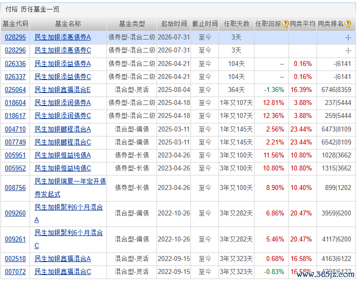This screenshot has height=282, width=358.
Task: Select the 237|5444 ranking cell
Action: click(x=338, y=103)
